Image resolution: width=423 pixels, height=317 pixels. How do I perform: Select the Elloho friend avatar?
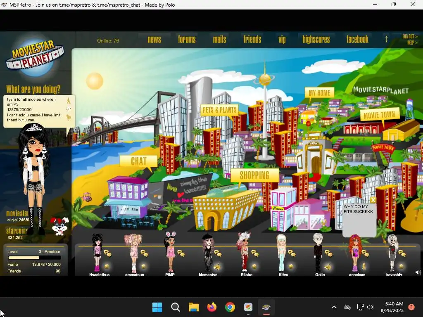pos(244,252)
